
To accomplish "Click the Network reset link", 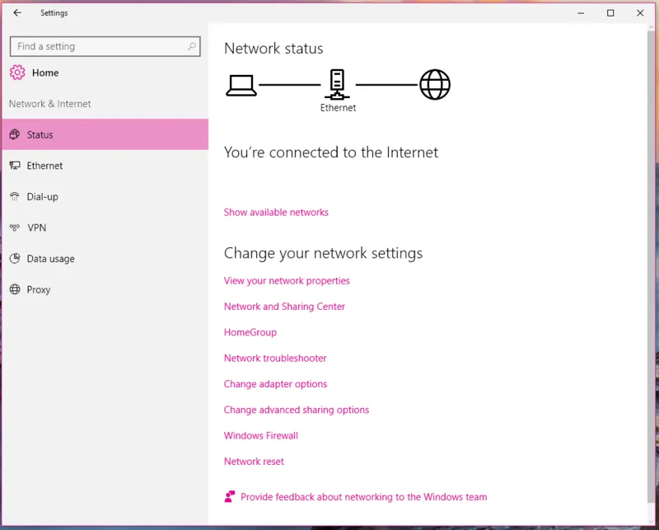I will pyautogui.click(x=254, y=462).
